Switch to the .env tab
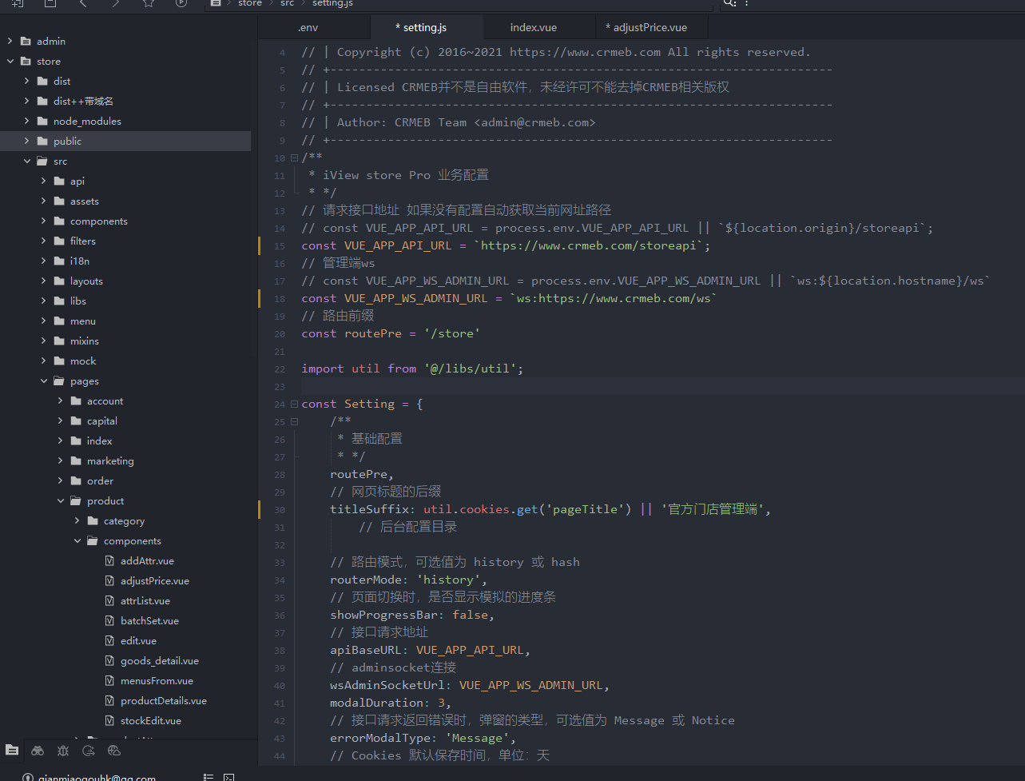The width and height of the screenshot is (1025, 781). [308, 27]
